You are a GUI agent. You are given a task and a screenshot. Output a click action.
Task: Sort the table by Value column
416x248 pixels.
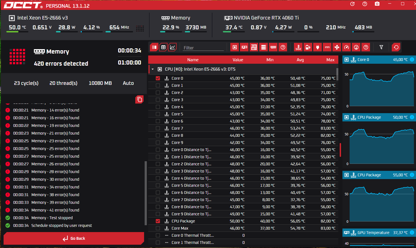[x=238, y=60]
